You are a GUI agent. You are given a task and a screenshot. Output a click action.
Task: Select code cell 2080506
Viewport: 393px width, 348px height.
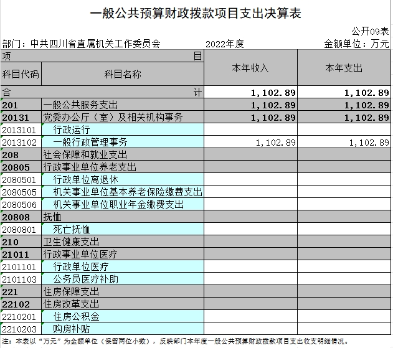[x=21, y=204]
